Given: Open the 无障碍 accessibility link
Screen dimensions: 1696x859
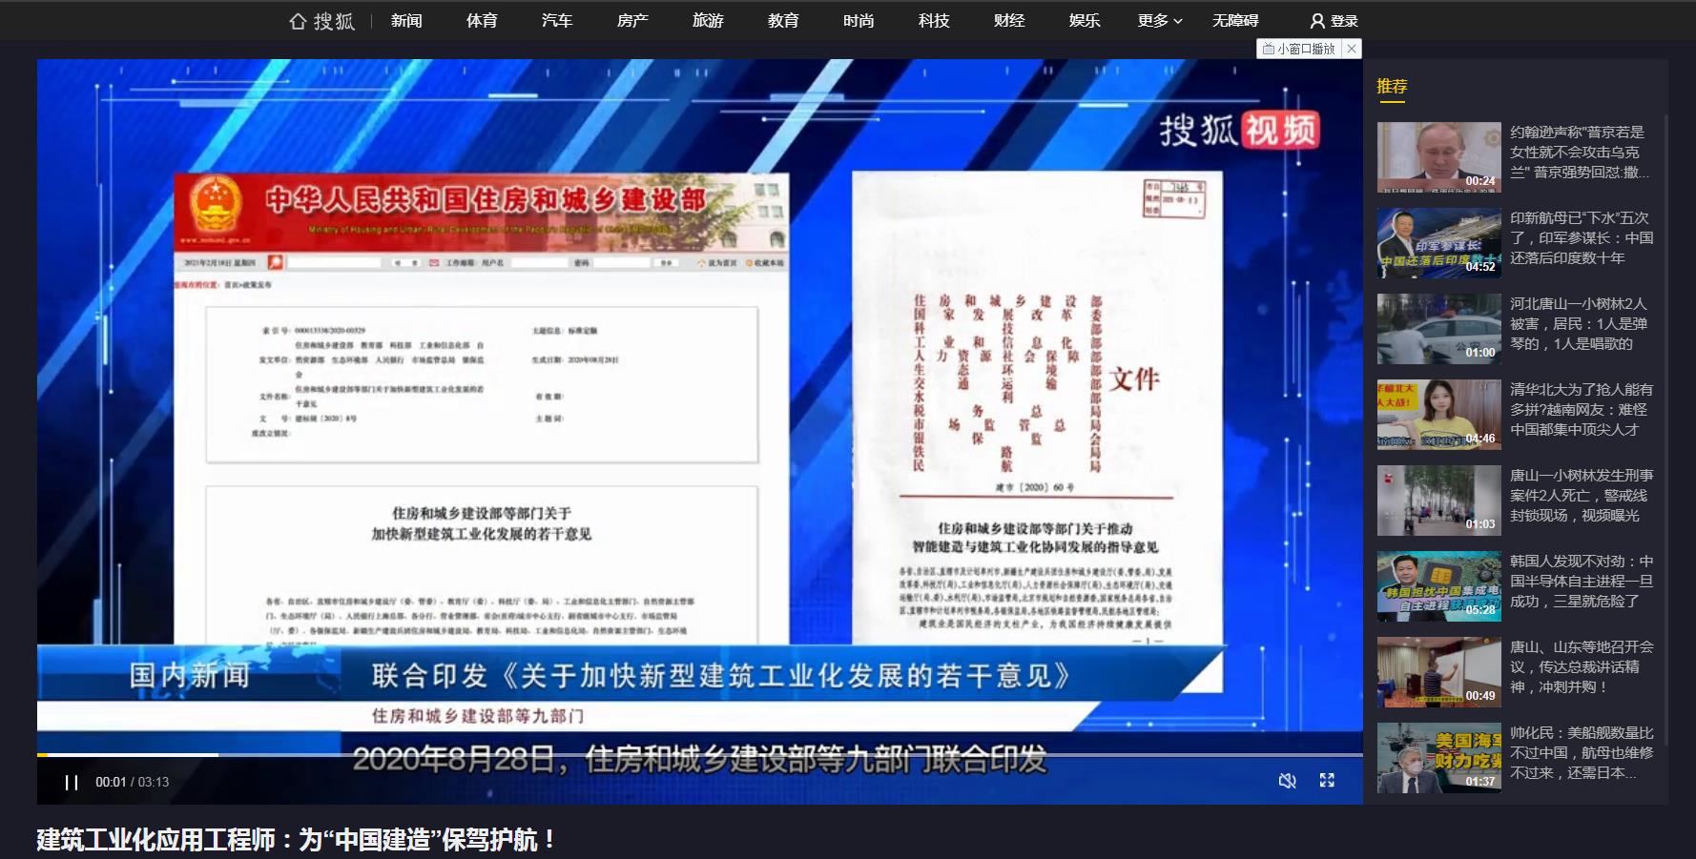Looking at the screenshot, I should coord(1235,20).
